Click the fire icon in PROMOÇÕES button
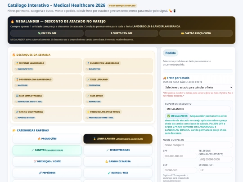This screenshot has width=243, height=182. pos(39,139)
